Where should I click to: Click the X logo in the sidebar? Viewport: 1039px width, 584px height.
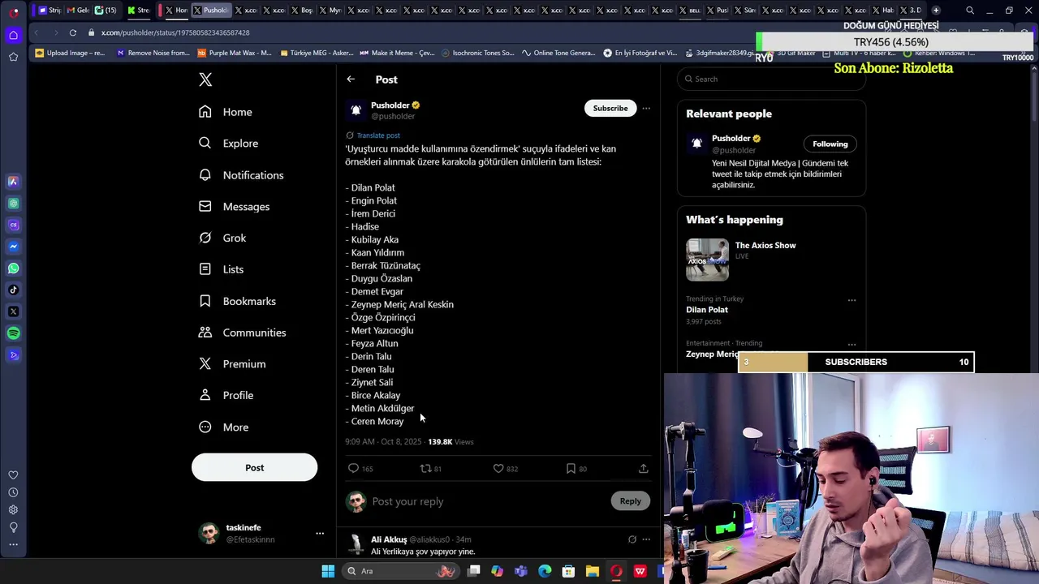205,79
